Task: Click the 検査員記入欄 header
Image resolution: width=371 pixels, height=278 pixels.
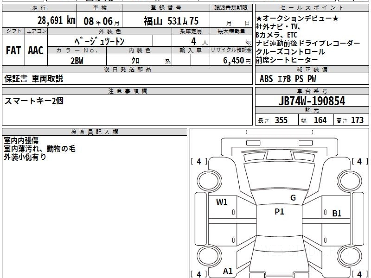Action: 95,132
